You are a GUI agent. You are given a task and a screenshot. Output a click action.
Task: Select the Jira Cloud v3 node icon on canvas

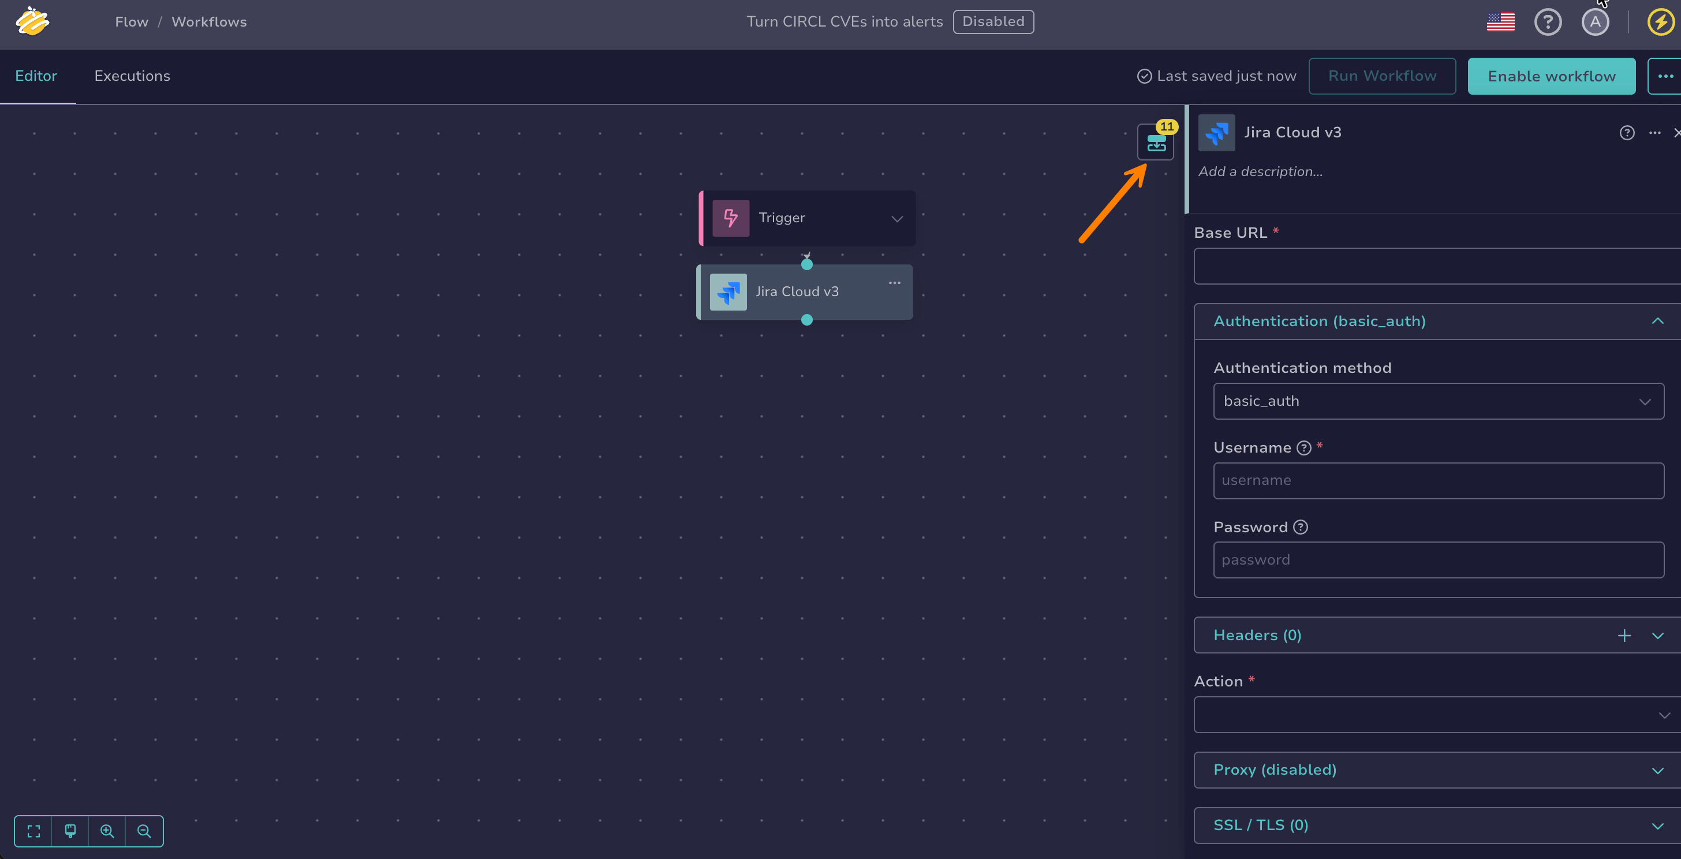point(729,292)
